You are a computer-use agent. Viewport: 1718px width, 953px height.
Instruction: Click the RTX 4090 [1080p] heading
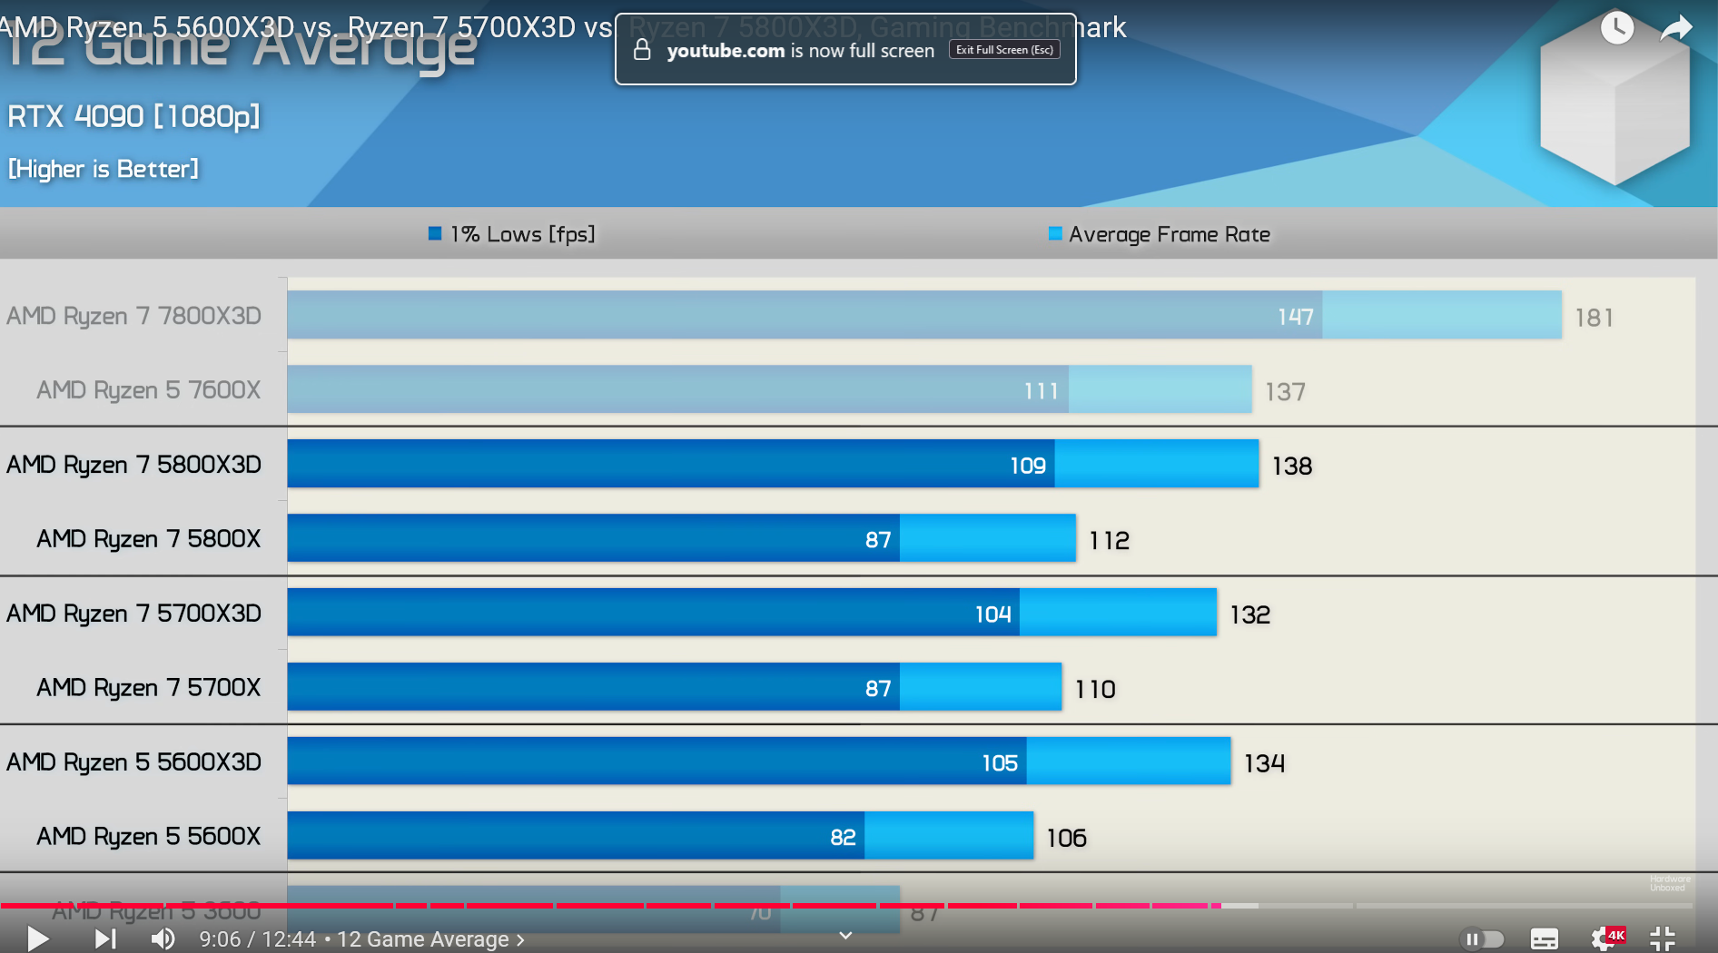click(133, 116)
